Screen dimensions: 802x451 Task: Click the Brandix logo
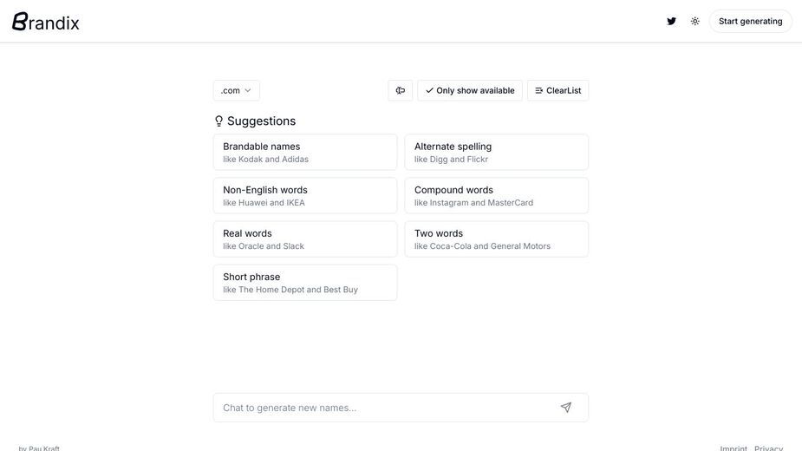pos(46,22)
